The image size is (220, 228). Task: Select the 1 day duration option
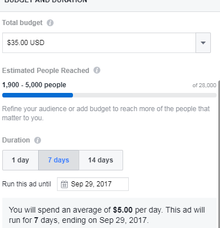[21, 160]
